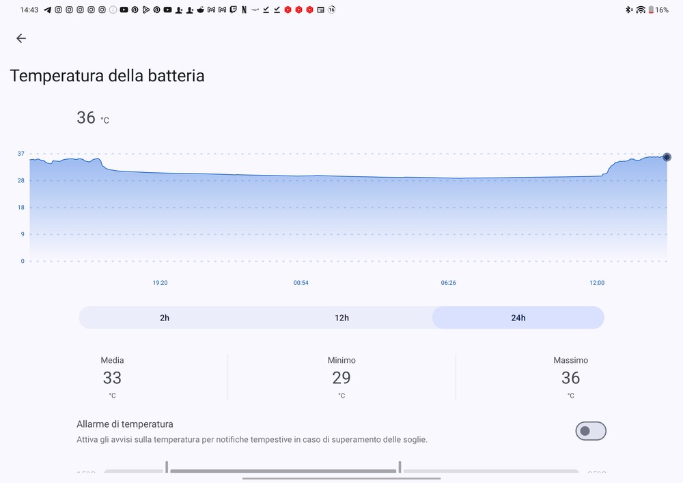Screen dimensions: 683x483
Task: Tap the Media 33 °C value
Action: click(113, 377)
